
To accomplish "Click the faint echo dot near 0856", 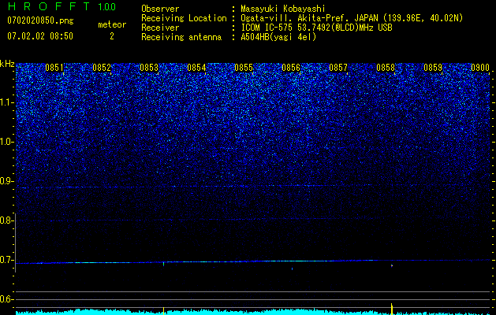I will tap(292, 269).
